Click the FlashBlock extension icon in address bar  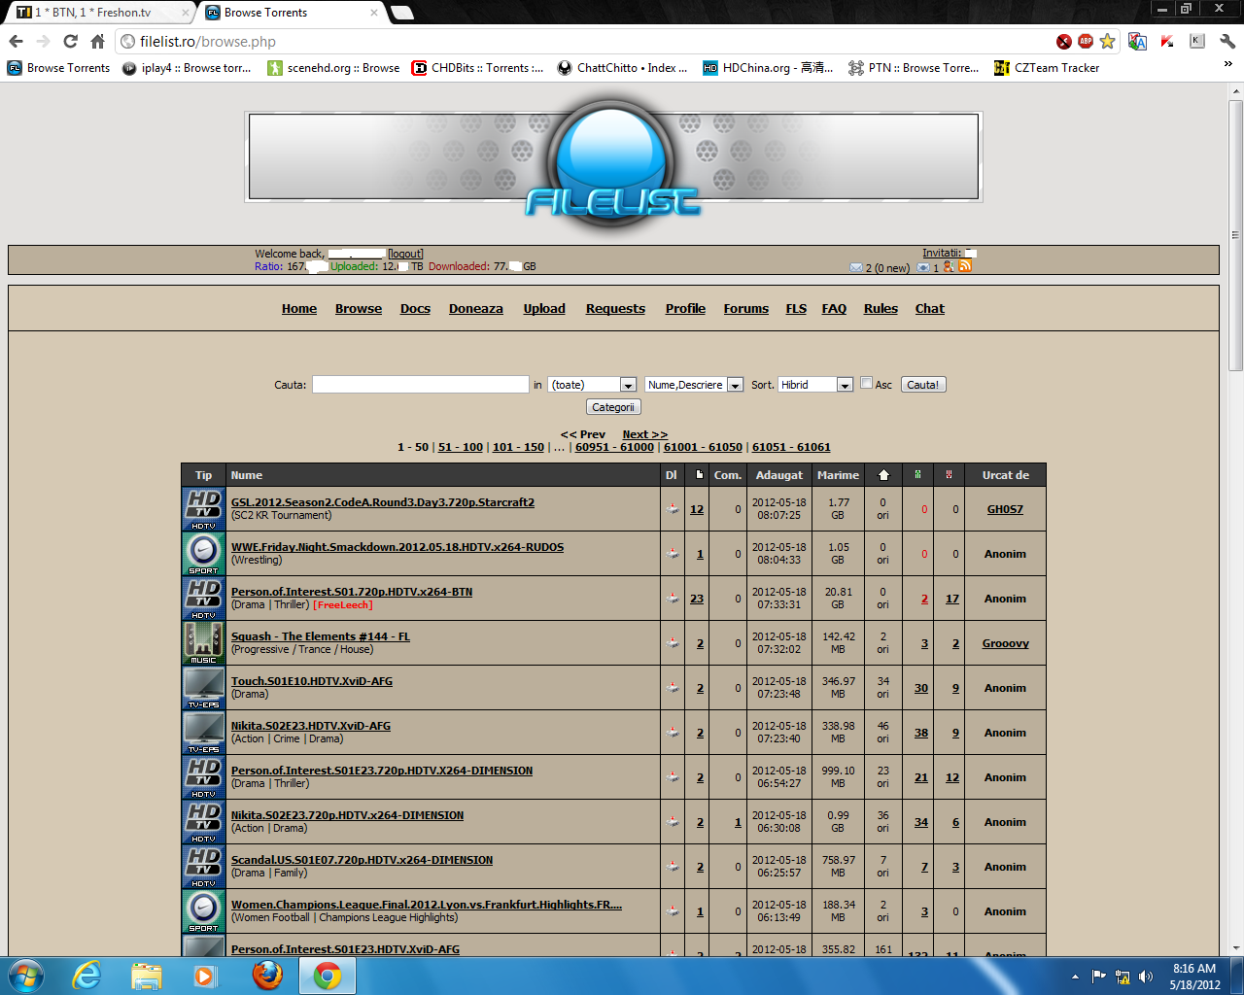pos(1064,41)
